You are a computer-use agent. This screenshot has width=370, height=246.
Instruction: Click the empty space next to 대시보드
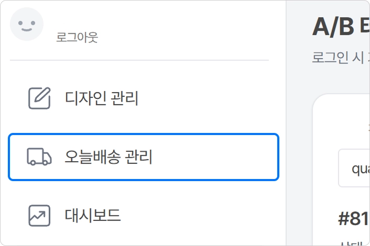pos(210,215)
